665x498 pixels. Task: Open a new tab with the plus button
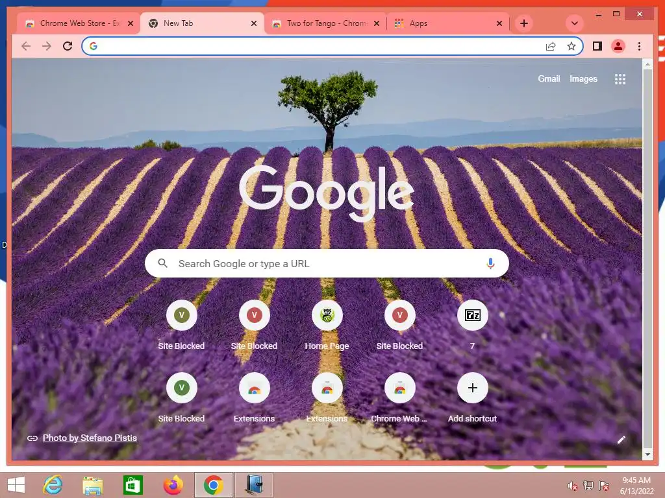[x=524, y=23]
